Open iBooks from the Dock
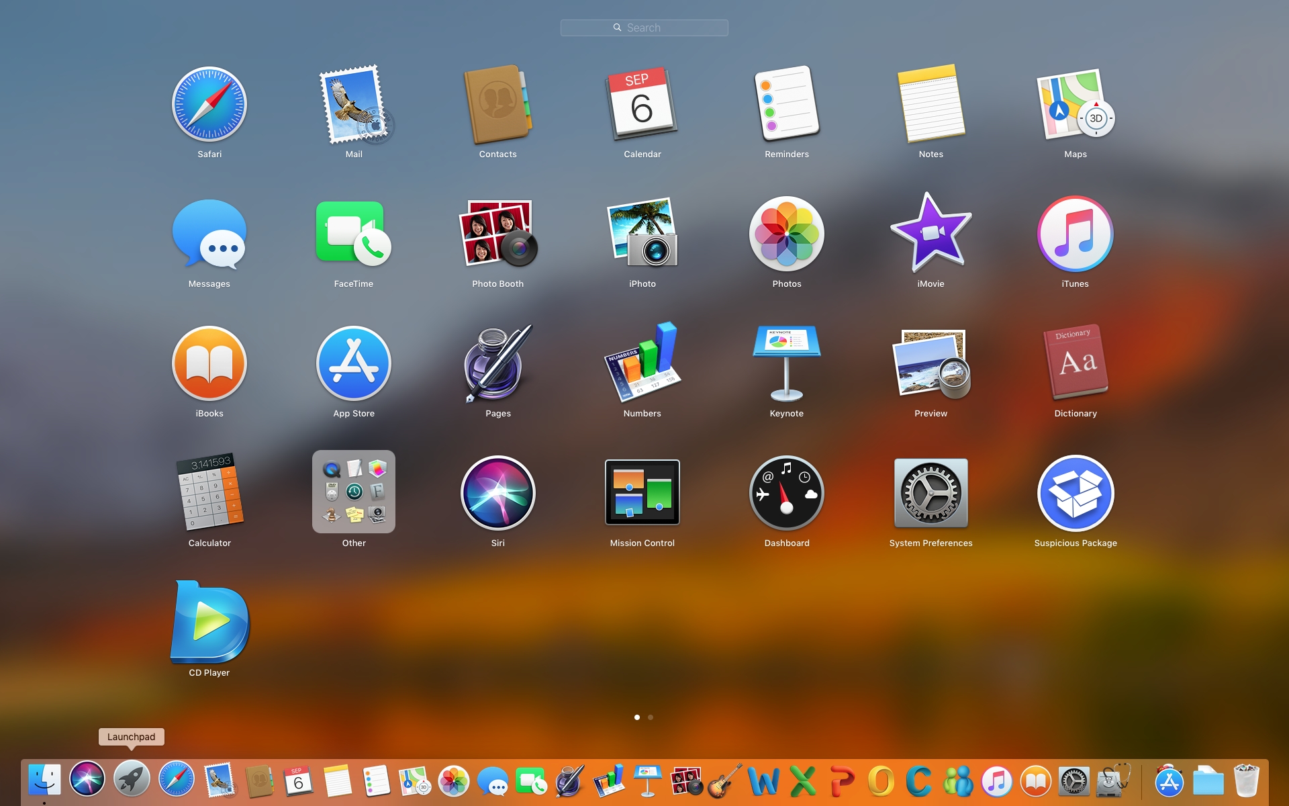 [1036, 782]
